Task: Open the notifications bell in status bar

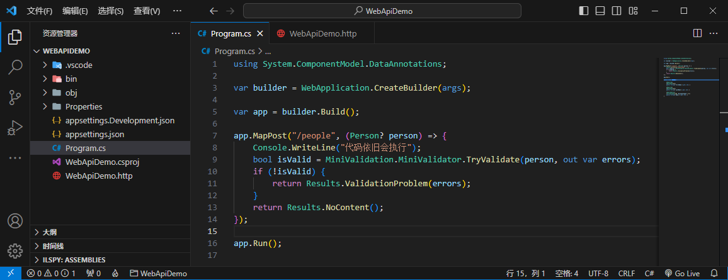Action: pyautogui.click(x=714, y=274)
